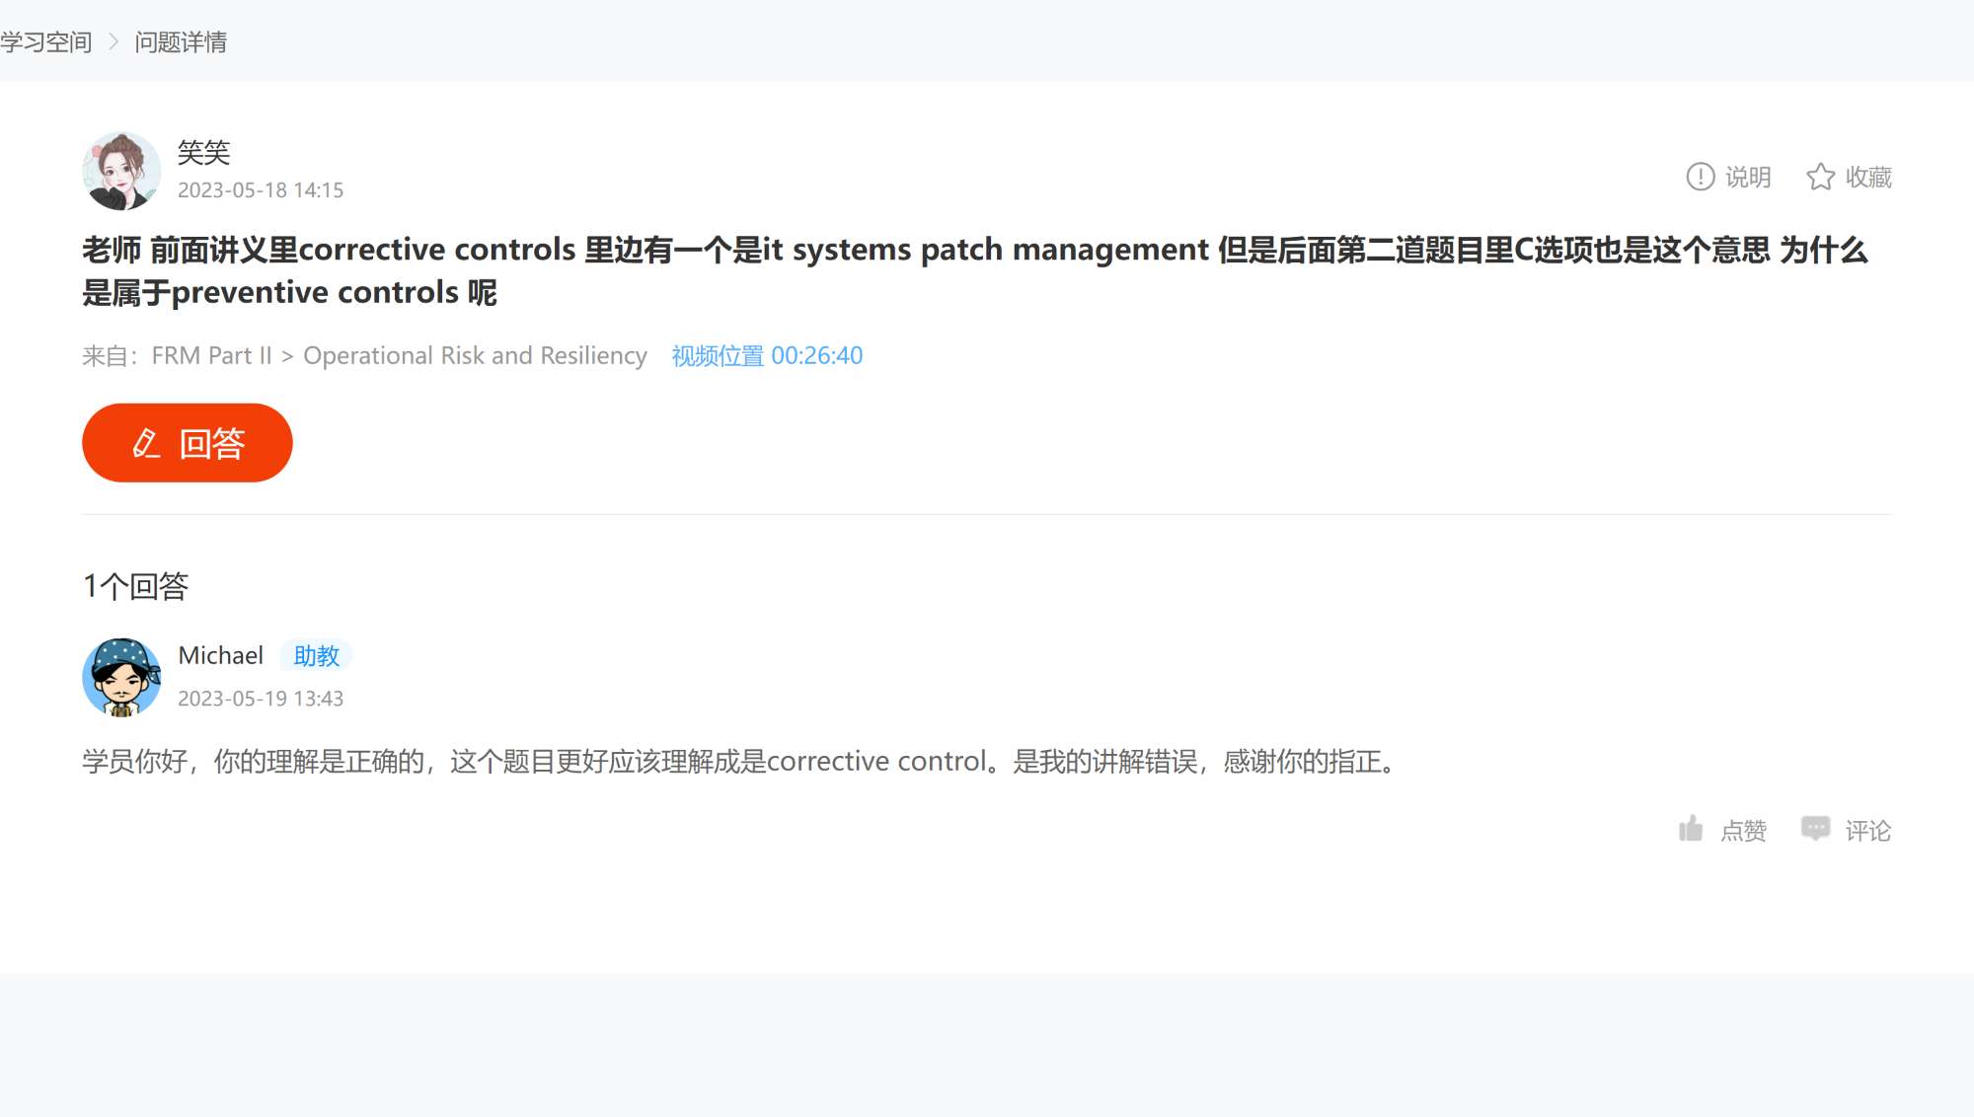Click the 问题详情 breadcrumb item
Viewport: 1974px width, 1117px height.
[x=181, y=41]
